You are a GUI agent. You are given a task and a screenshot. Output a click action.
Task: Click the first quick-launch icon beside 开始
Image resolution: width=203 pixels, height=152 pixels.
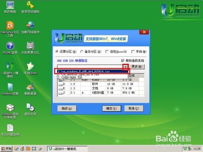pyautogui.click(x=17, y=149)
